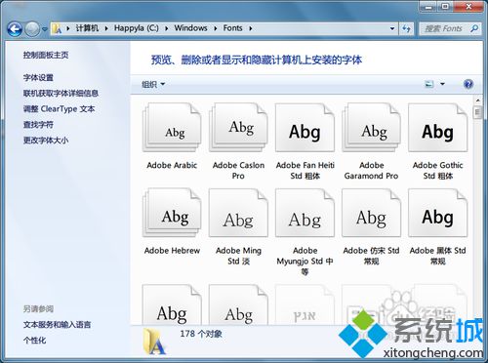The height and width of the screenshot is (363, 488).
Task: Open the address bar history dropdown
Action: 392,28
